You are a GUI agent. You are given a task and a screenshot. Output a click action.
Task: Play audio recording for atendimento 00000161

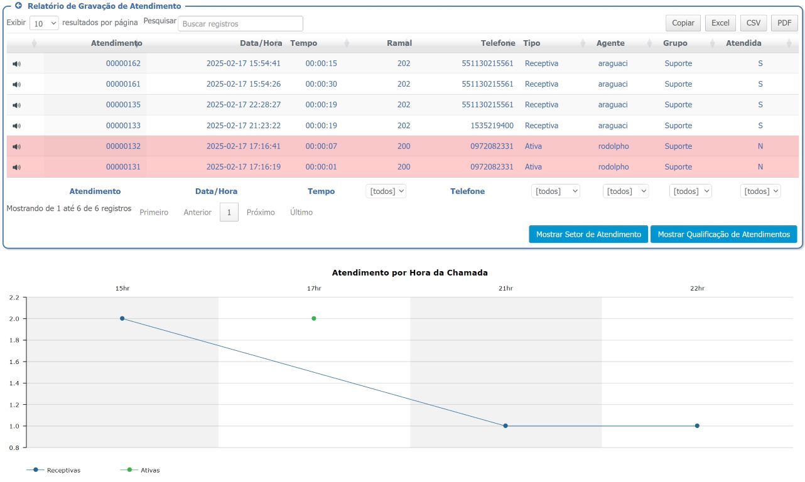[16, 85]
